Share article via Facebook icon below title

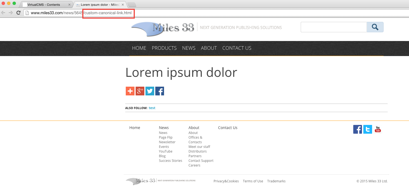[160, 91]
